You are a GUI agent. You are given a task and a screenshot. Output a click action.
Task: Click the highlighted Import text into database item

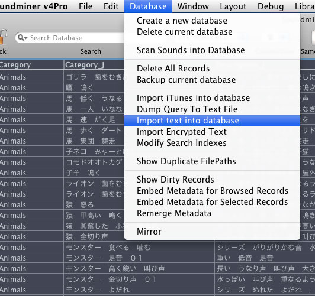tap(212, 121)
